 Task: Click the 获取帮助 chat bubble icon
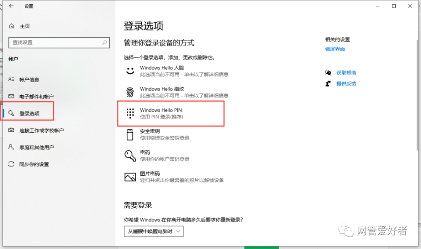pyautogui.click(x=328, y=72)
